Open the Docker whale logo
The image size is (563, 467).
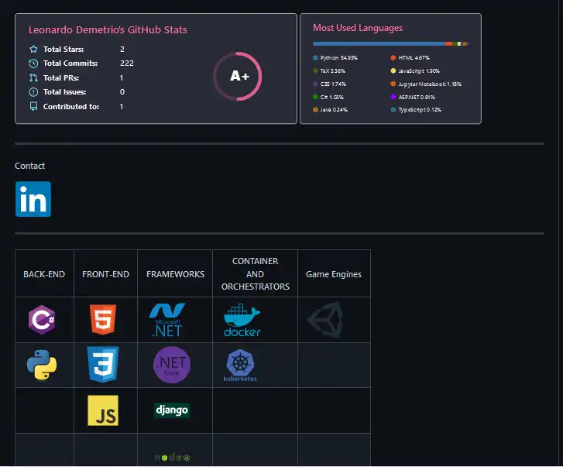click(x=242, y=320)
